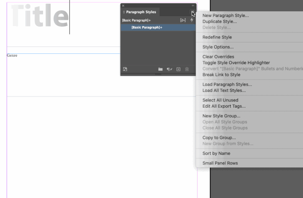Image resolution: width=303 pixels, height=198 pixels.
Task: Click Create New Style plus icon
Action: pyautogui.click(x=178, y=69)
